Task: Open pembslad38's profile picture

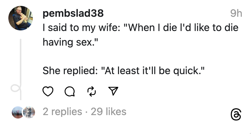Action: 20,18
